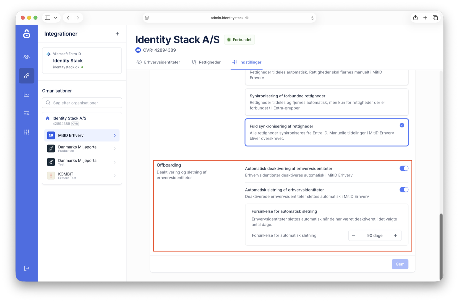Image resolution: width=459 pixels, height=302 pixels.
Task: Click the CVR tag next to 42894389
Action: pos(75,124)
